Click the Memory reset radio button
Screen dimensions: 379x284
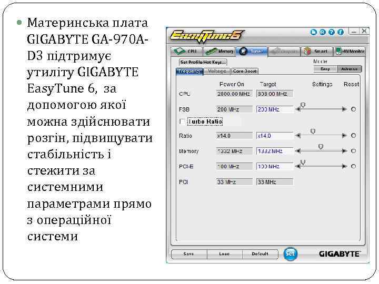point(353,151)
